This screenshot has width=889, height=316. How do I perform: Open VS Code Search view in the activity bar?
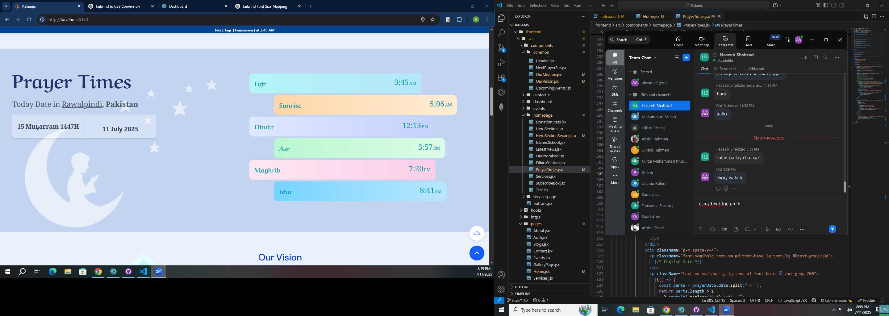coord(501,33)
